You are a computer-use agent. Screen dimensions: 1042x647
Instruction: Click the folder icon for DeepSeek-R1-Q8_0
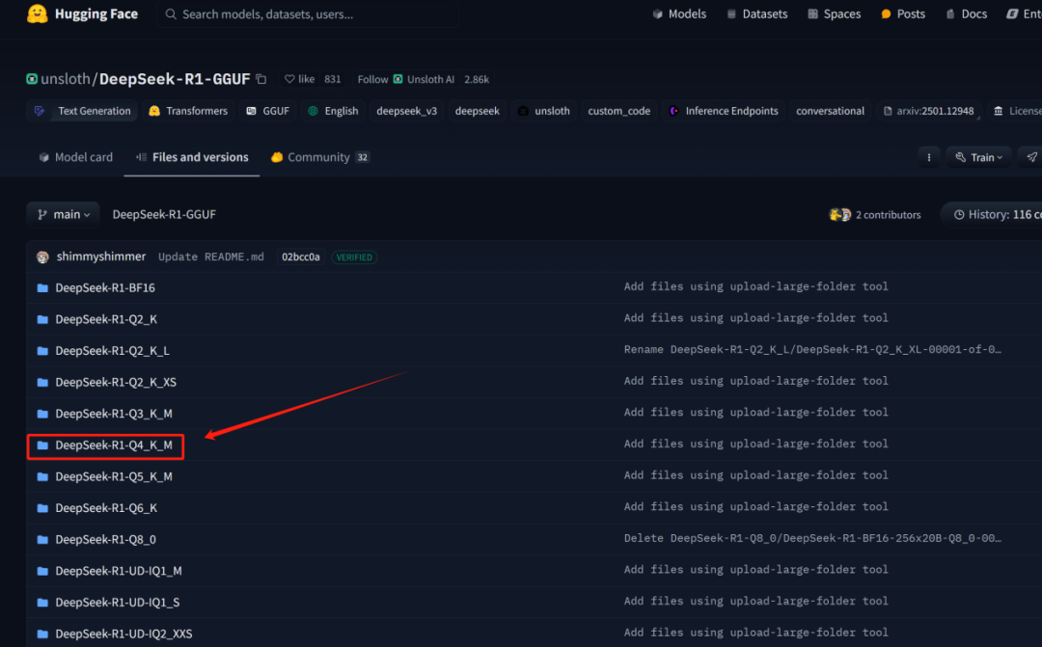pyautogui.click(x=42, y=539)
